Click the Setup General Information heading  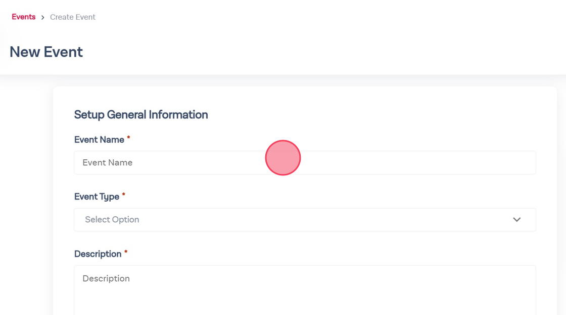pos(141,115)
